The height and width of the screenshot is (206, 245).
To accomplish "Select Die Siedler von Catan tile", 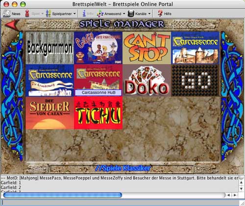I will pyautogui.click(x=50, y=113).
